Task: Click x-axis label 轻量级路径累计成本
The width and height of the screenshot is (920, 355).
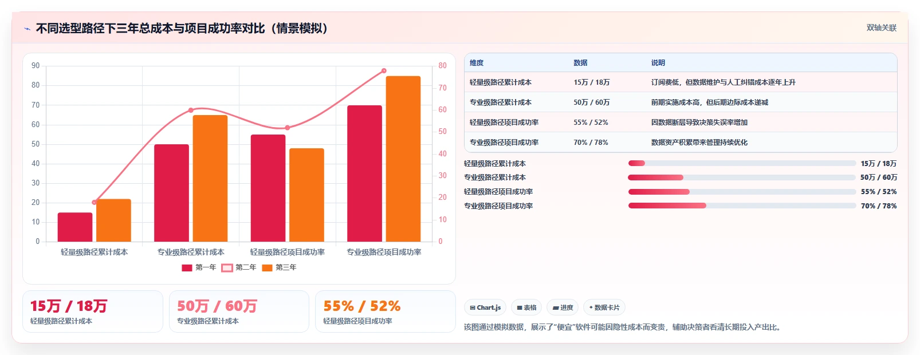Action: pos(95,252)
